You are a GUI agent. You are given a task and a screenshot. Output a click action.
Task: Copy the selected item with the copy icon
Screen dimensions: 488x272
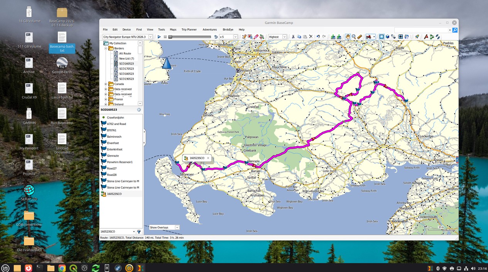click(x=299, y=37)
